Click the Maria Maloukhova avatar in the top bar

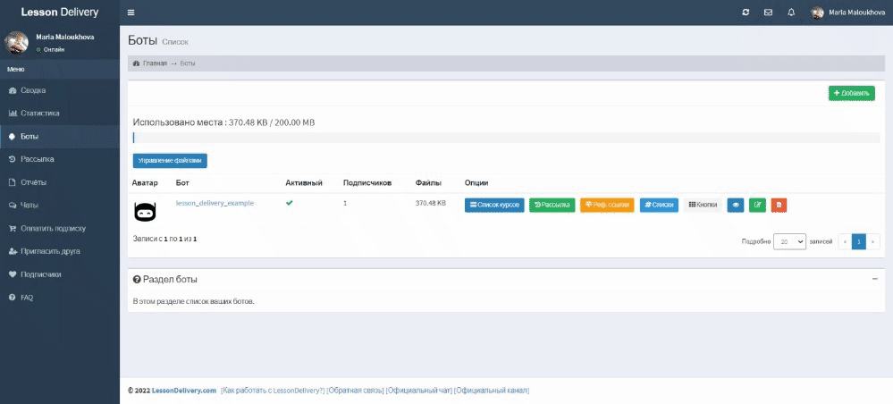(x=817, y=13)
